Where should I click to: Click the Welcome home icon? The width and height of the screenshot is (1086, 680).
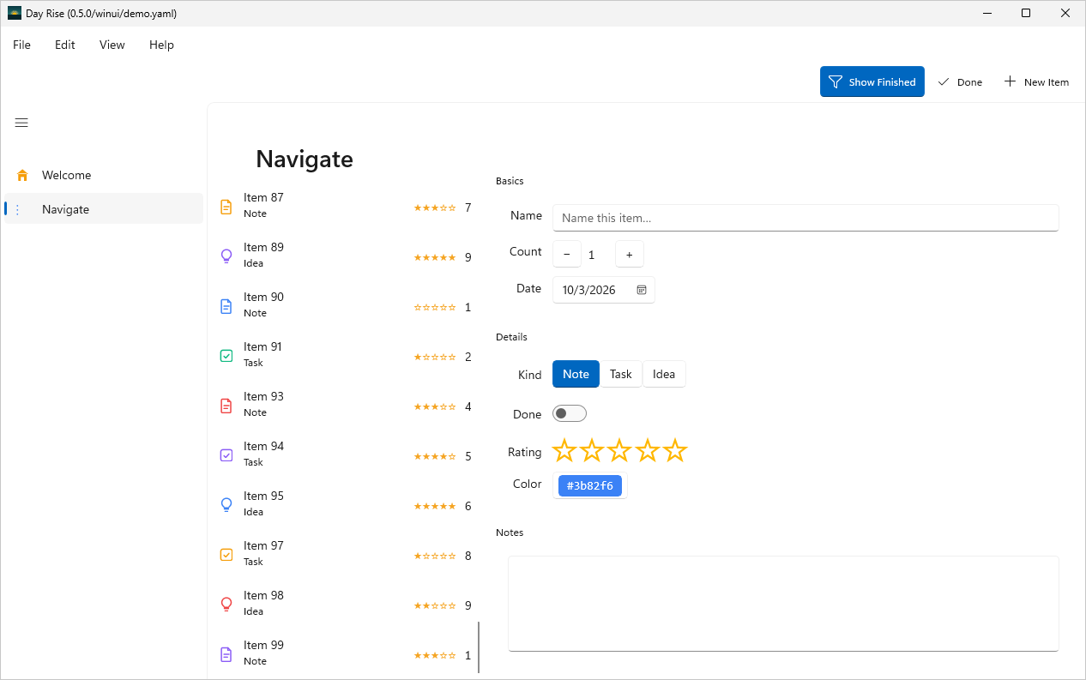click(22, 175)
